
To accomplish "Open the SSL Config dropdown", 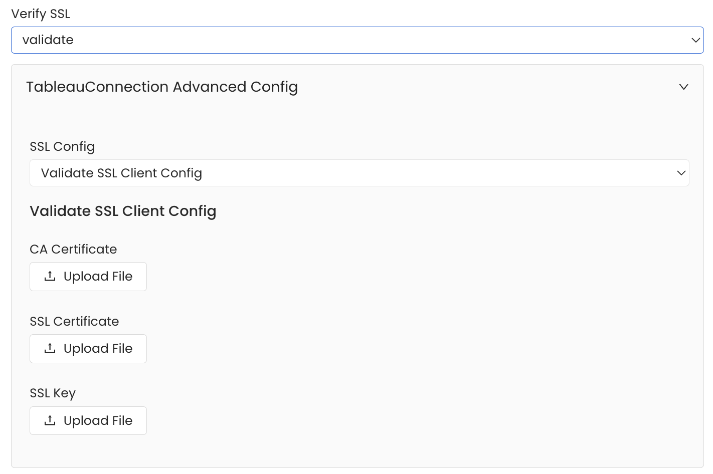I will (x=359, y=173).
